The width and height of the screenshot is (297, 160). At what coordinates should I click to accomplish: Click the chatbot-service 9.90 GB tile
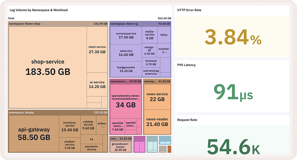[70, 145]
